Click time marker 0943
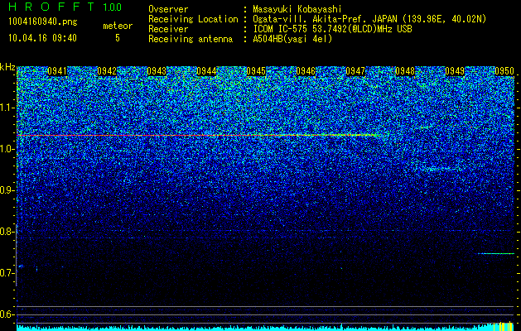This screenshot has height=331, width=521. [x=157, y=71]
